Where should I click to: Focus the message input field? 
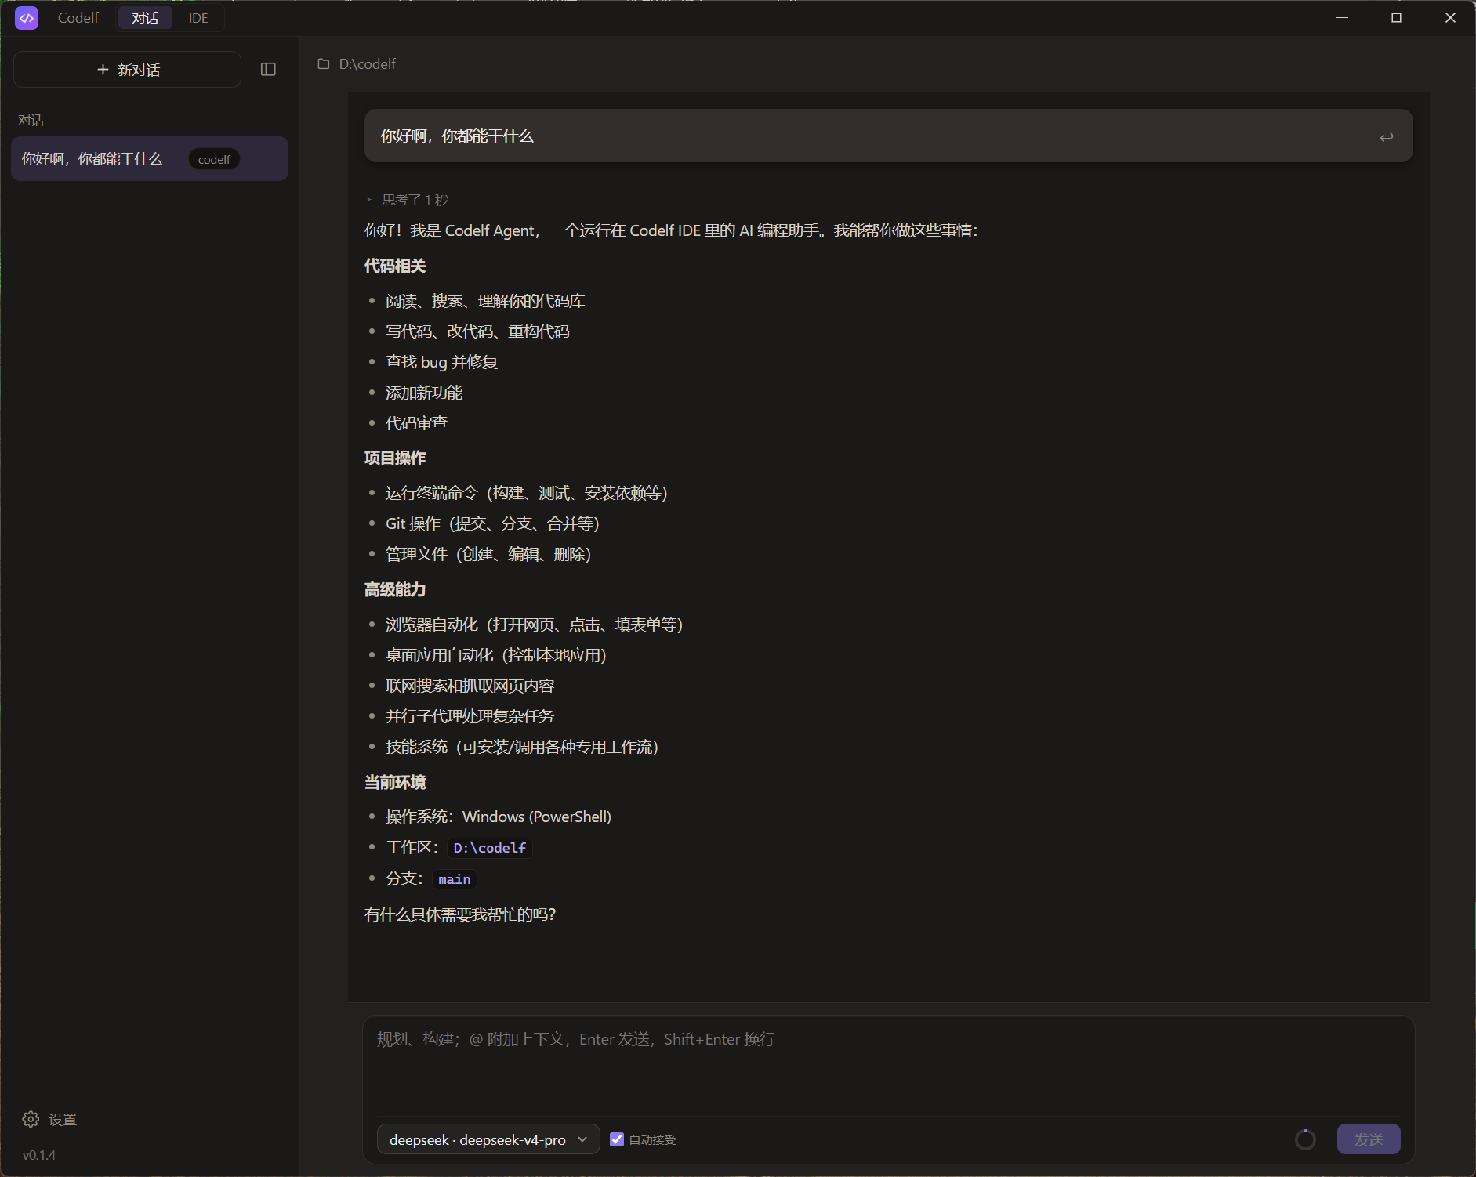[889, 1066]
